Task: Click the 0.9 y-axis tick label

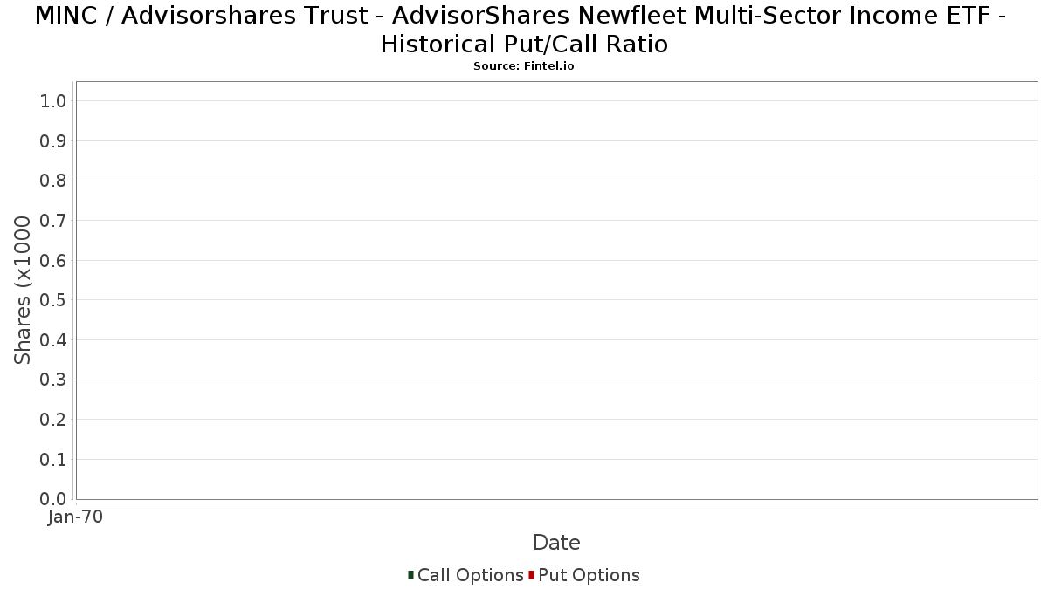Action: pyautogui.click(x=53, y=141)
